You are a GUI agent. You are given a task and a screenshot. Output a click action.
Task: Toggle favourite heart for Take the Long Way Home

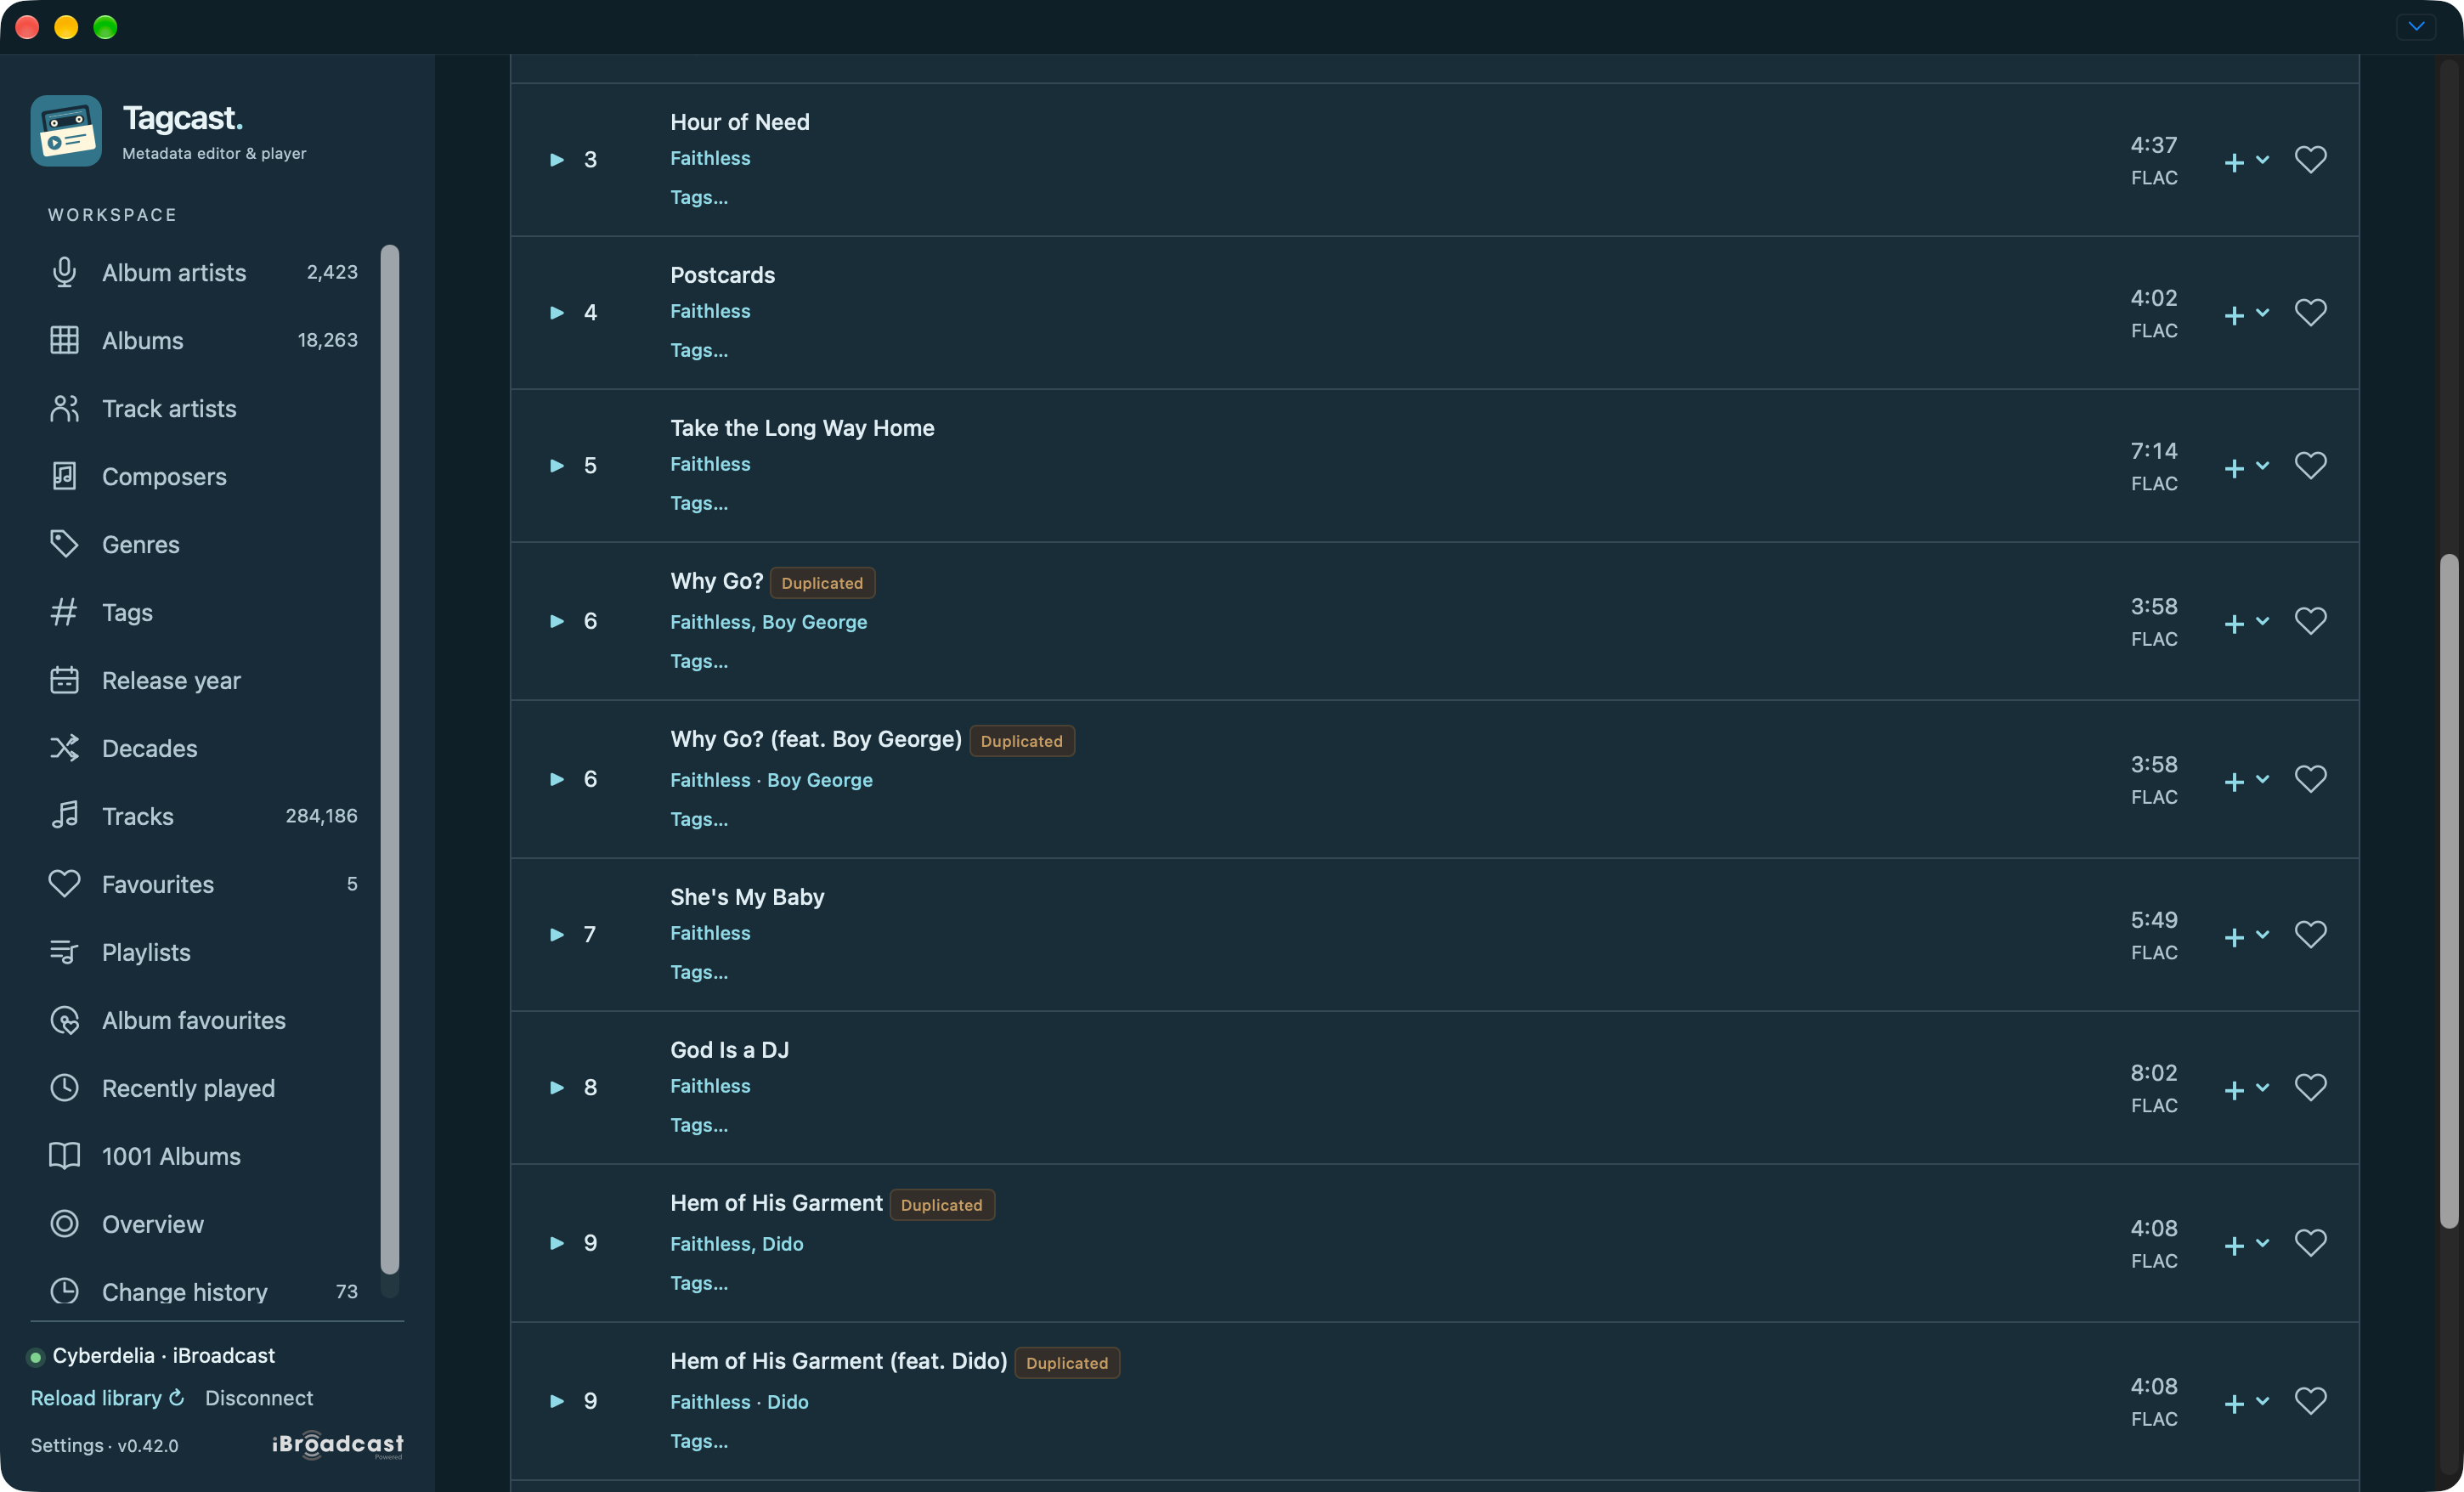[2310, 466]
